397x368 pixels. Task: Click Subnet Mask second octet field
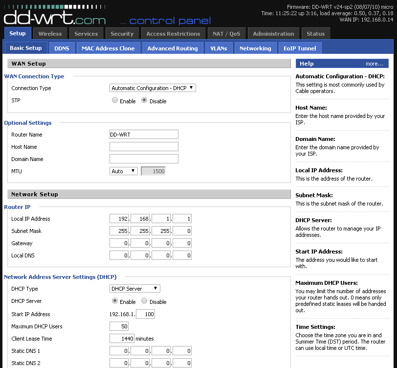[140, 230]
